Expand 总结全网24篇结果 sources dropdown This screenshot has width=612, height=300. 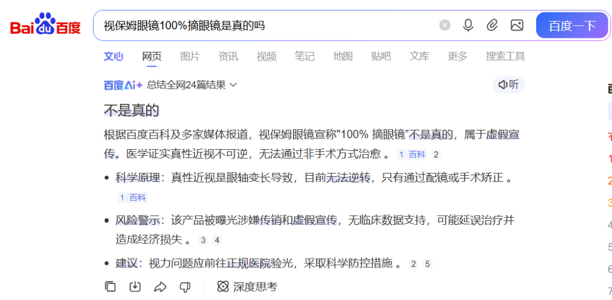pos(192,85)
